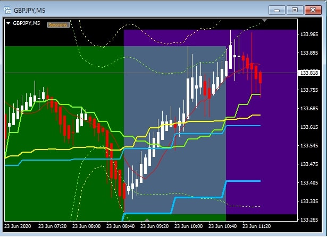Click the 23 Jun 08:40 time label
Screen dimensions: 327x237
[120, 226]
